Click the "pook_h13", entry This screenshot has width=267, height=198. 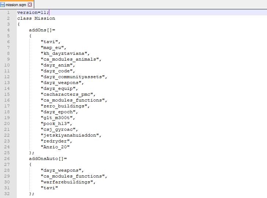[56, 123]
